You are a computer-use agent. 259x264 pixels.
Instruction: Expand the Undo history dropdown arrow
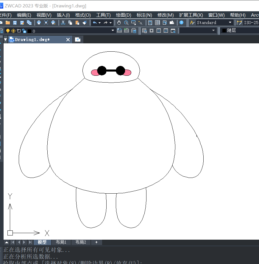[100, 23]
